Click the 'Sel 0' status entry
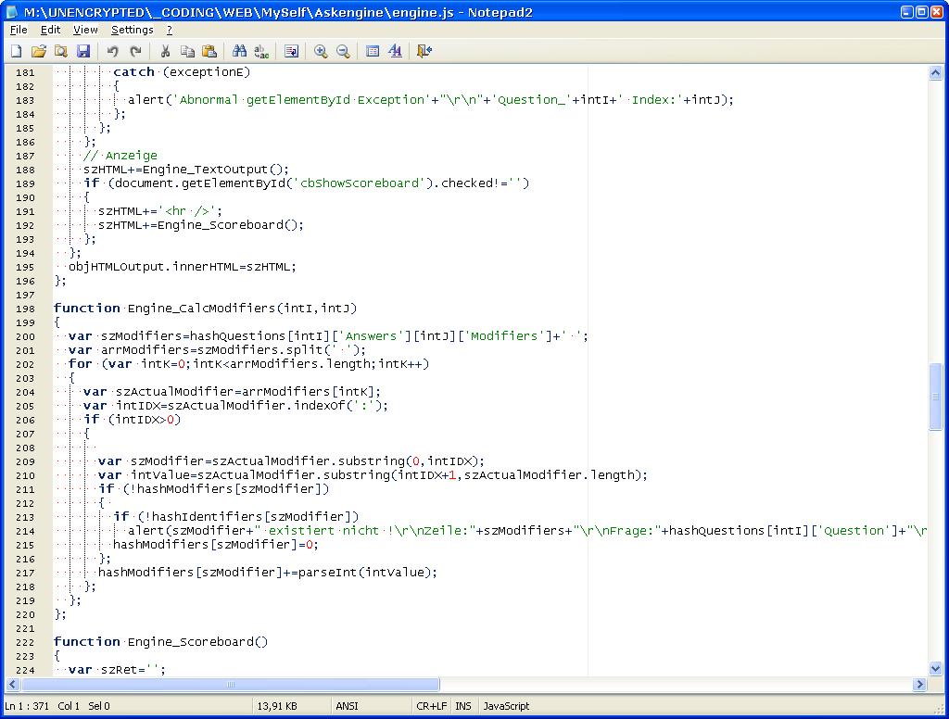This screenshot has height=719, width=949. coord(99,706)
